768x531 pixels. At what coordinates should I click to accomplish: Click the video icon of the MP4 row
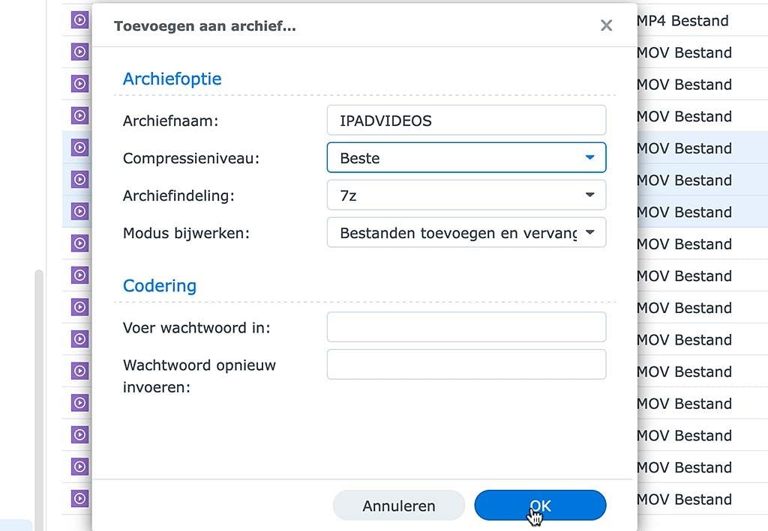(79, 20)
